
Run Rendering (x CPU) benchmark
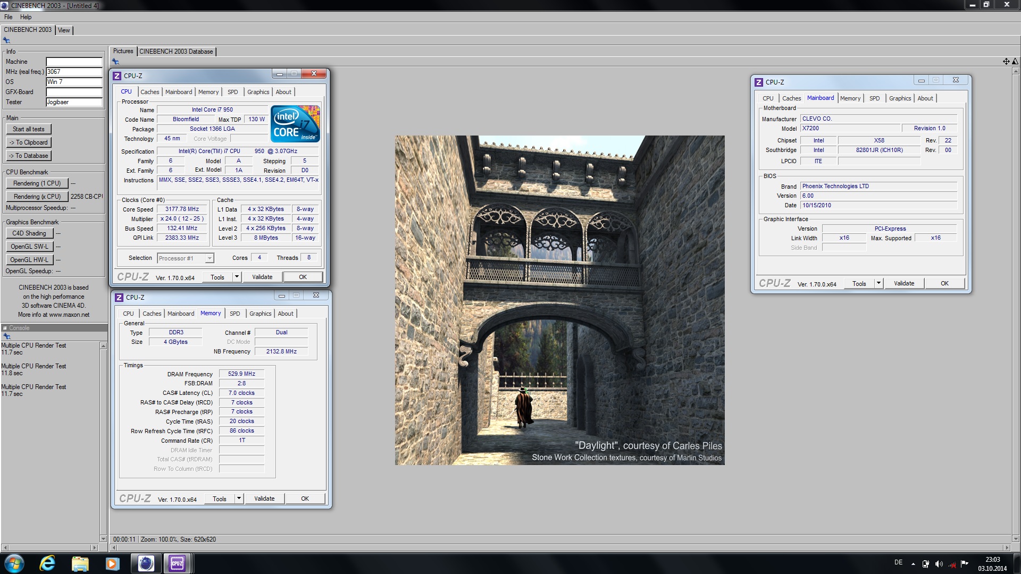point(37,197)
